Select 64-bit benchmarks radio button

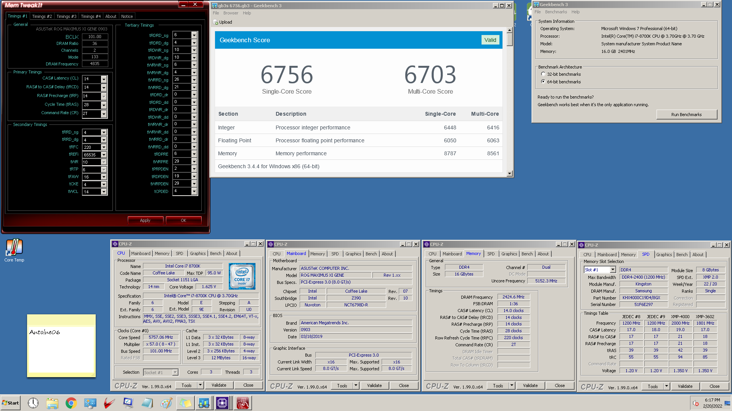click(543, 82)
